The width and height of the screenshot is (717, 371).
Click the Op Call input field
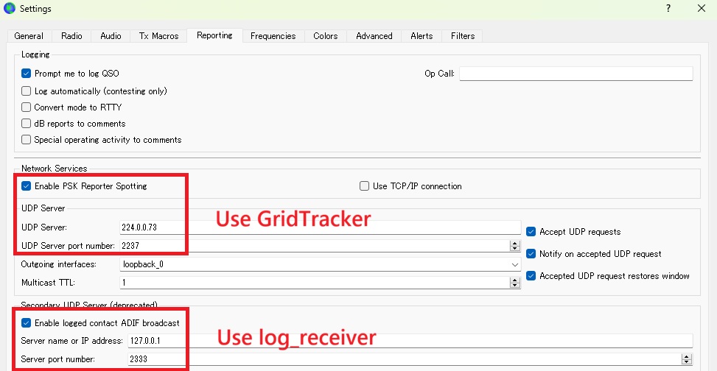point(576,74)
